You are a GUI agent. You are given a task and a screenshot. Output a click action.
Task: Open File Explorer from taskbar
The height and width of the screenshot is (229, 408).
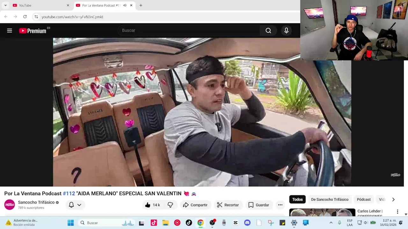click(165, 223)
